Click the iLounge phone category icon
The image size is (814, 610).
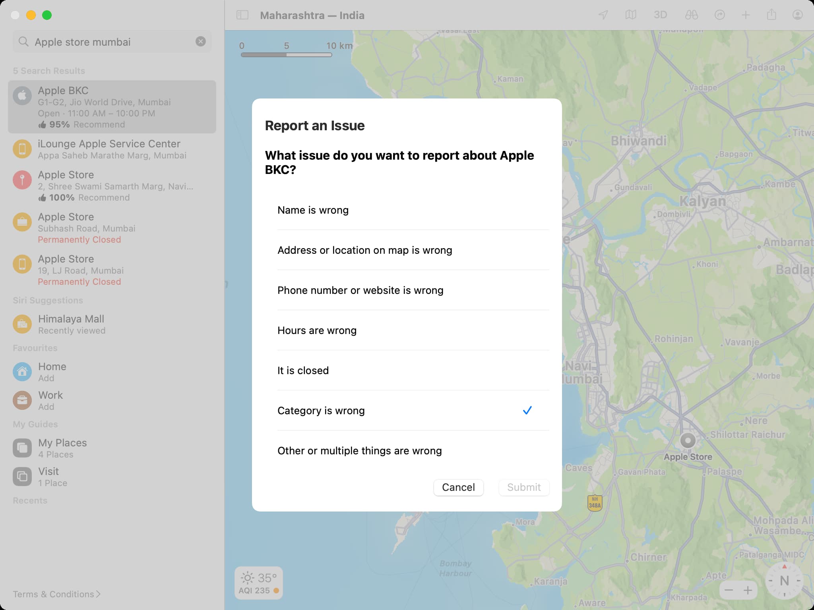point(22,149)
